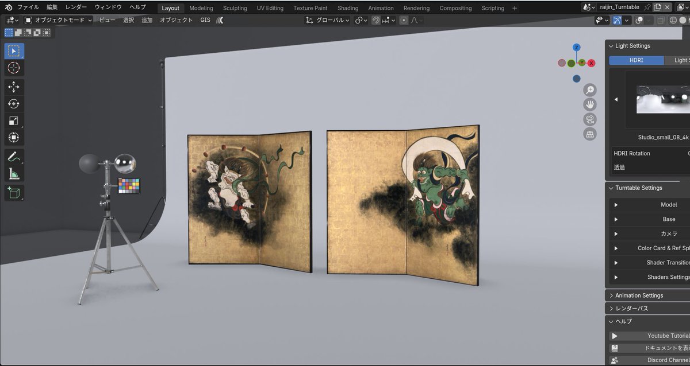Open the gizmo options dropdown arrow
The height and width of the screenshot is (366, 690).
627,20
